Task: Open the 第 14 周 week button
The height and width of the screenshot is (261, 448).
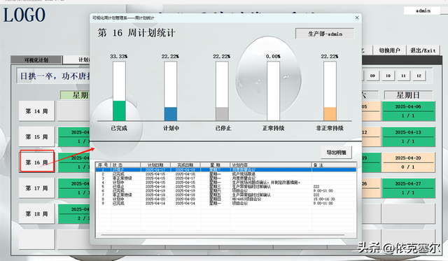Action: 36,111
